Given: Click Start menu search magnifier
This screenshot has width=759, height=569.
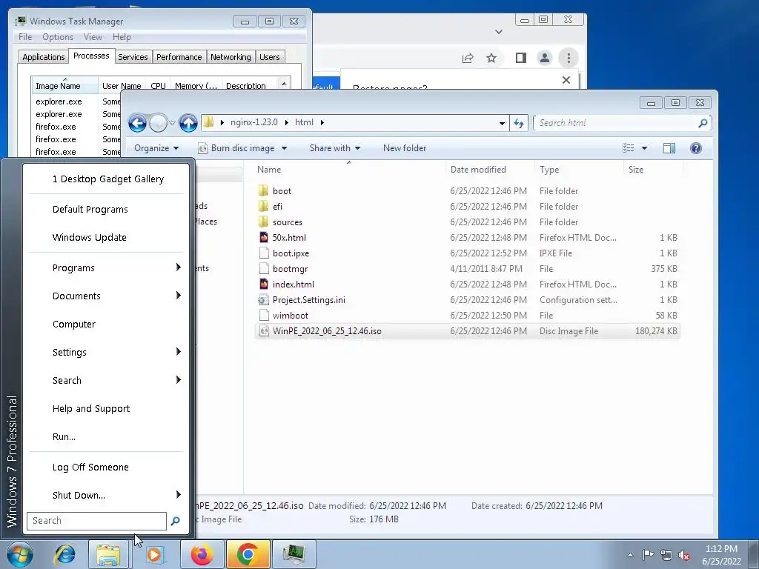Looking at the screenshot, I should click(175, 521).
